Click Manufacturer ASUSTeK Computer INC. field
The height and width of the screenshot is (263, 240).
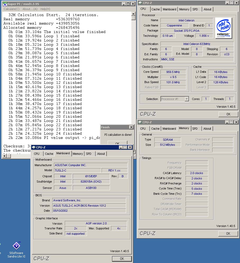(91, 165)
